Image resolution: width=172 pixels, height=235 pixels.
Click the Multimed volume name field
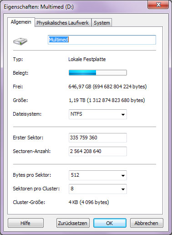click(x=102, y=40)
